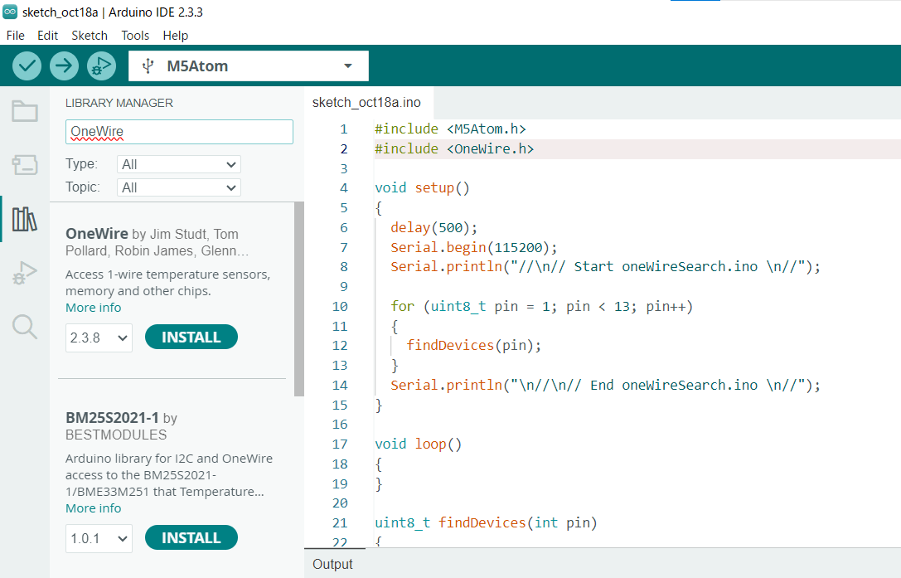This screenshot has width=901, height=578.
Task: Open More info for OneWire library
Action: (93, 308)
